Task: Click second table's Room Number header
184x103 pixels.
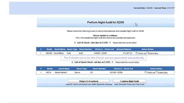Action: point(99,69)
